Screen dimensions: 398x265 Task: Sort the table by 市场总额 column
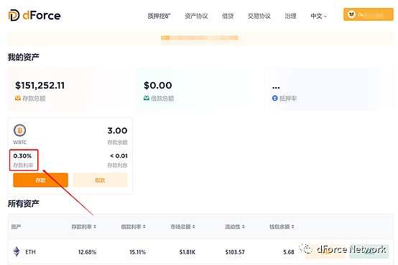pyautogui.click(x=182, y=227)
